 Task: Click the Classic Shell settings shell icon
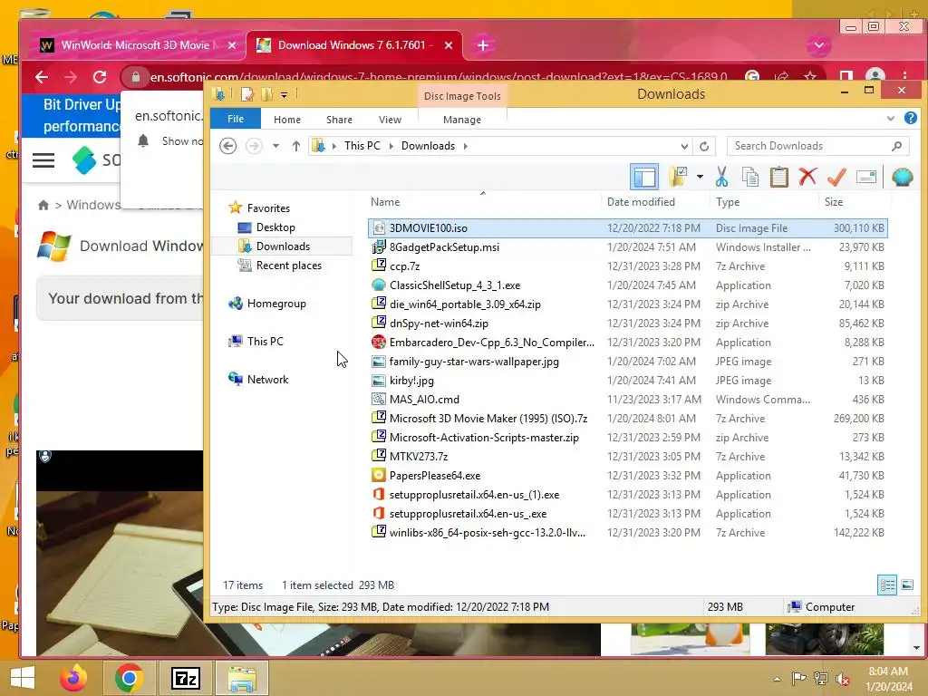[x=902, y=177]
